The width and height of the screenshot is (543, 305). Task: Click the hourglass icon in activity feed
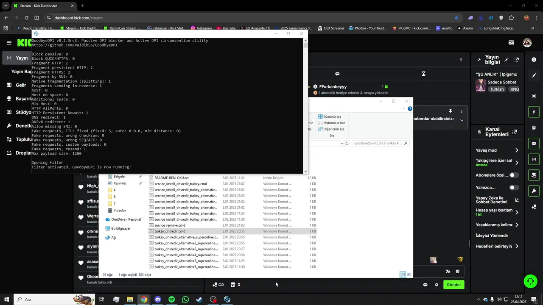coord(423,74)
